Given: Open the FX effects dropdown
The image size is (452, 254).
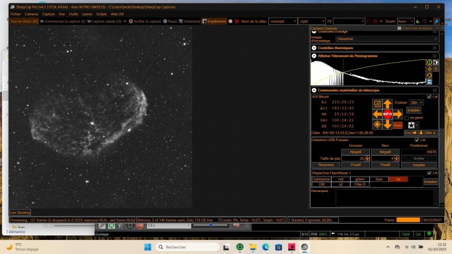Looking at the screenshot, I should (349, 21).
